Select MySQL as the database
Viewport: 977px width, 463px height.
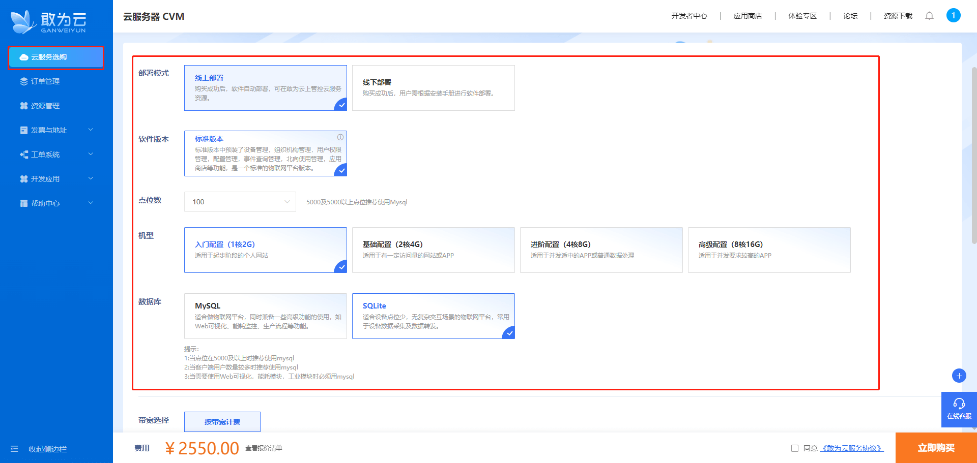pyautogui.click(x=266, y=316)
